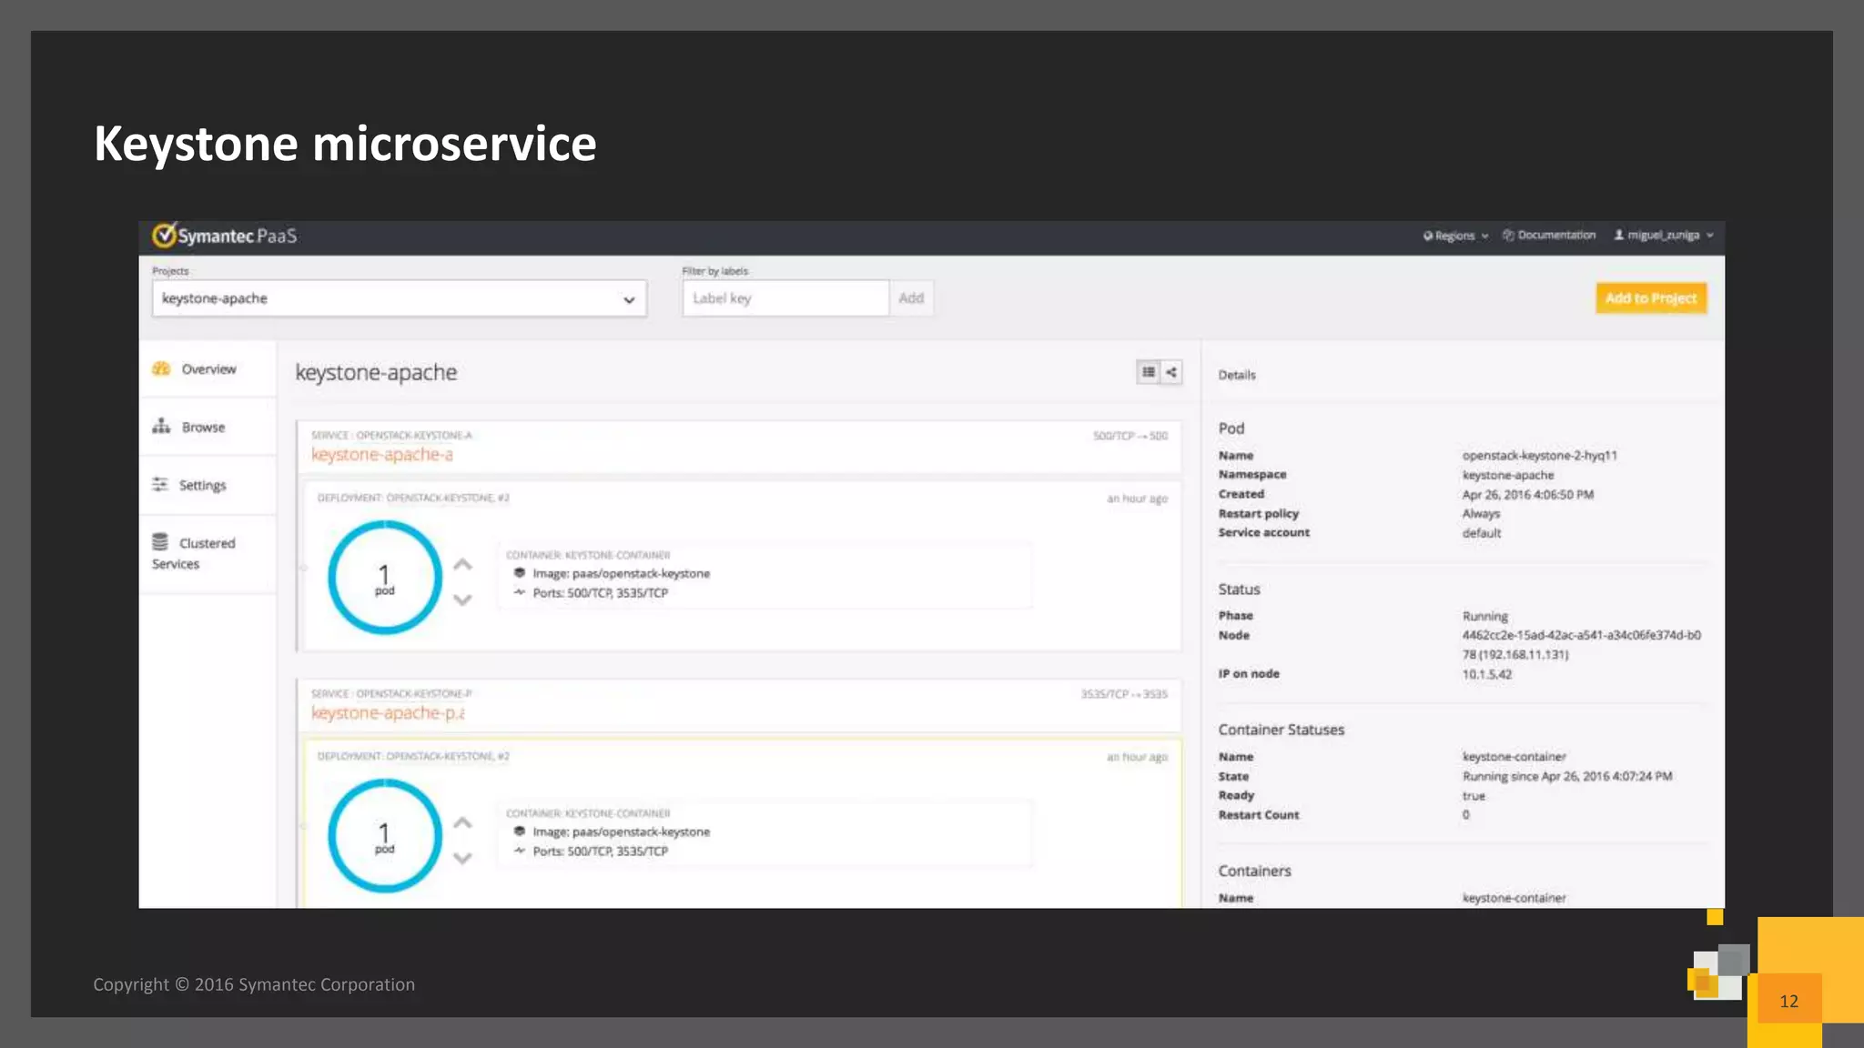Open the miguel_zuniga user menu
The image size is (1864, 1048).
1664,235
